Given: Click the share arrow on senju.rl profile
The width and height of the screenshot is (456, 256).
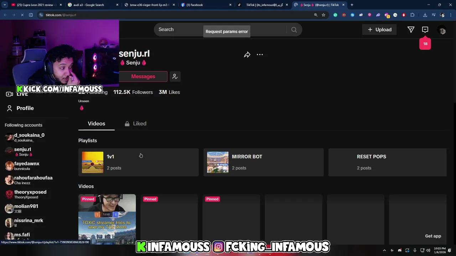Looking at the screenshot, I should point(247,54).
